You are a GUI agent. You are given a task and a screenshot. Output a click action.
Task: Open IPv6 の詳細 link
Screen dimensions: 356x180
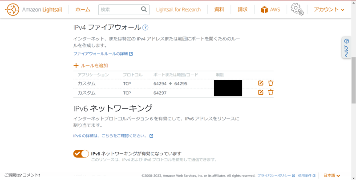109,136
